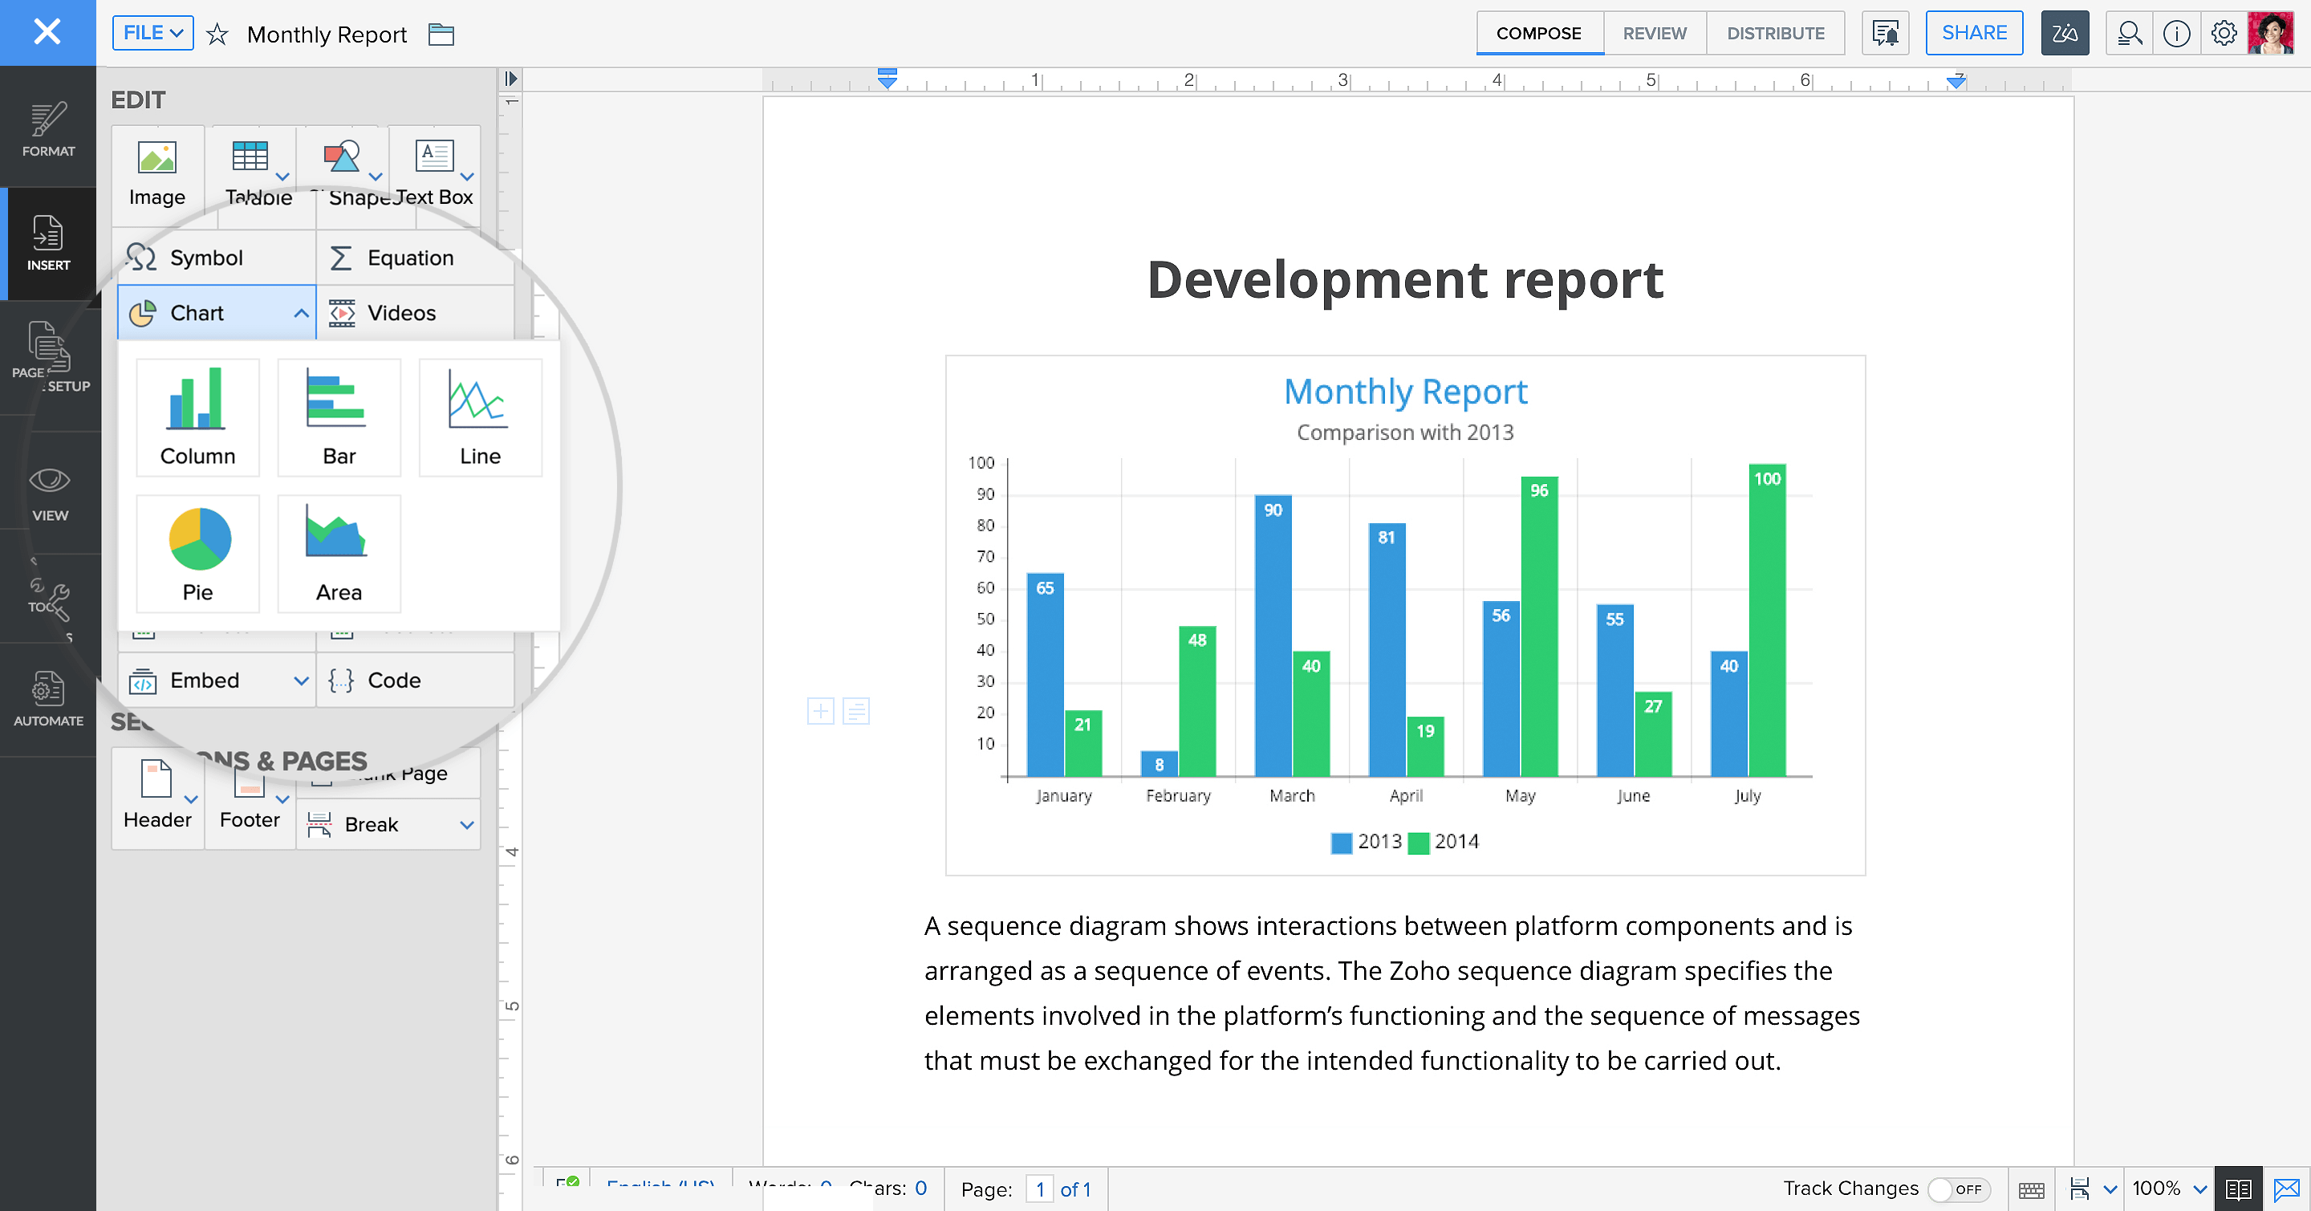Expand the Footer options arrow
The height and width of the screenshot is (1211, 2311).
tap(282, 799)
